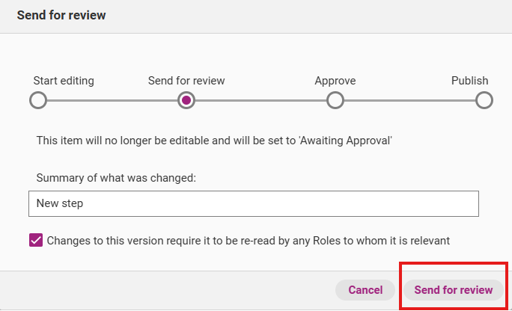Click progress line between Approve and Publish

(409, 100)
